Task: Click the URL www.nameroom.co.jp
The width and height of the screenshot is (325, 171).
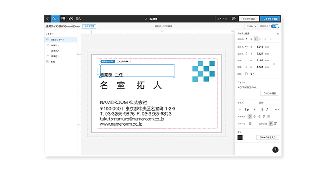Action: (x=121, y=124)
